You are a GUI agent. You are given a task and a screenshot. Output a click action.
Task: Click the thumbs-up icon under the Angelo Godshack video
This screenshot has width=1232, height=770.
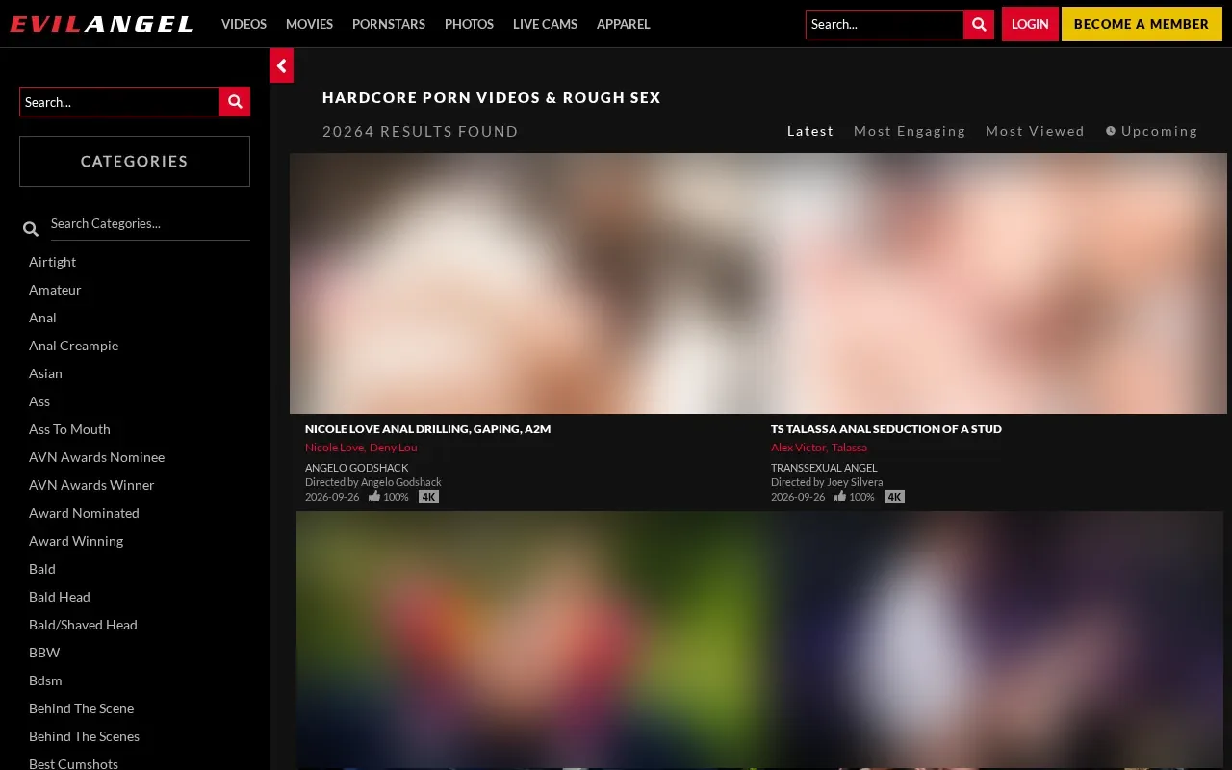point(374,497)
